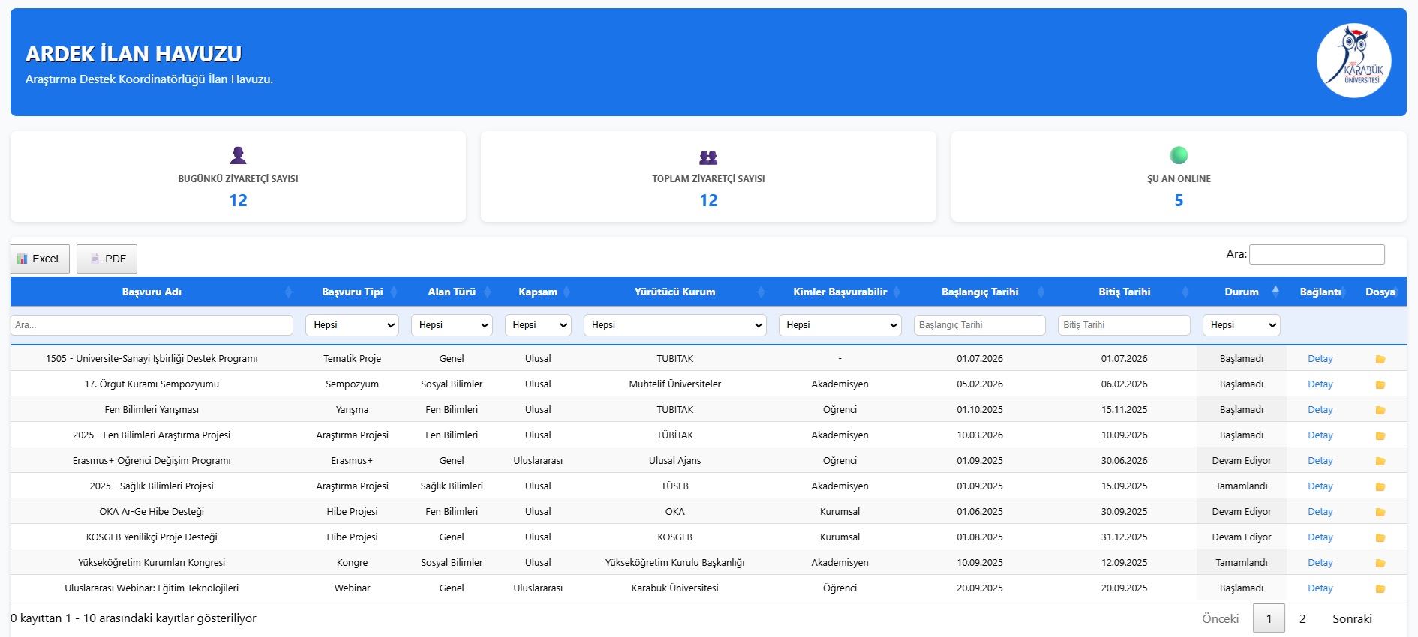Image resolution: width=1418 pixels, height=637 pixels.
Task: Go to page 2 of results
Action: point(1302,618)
